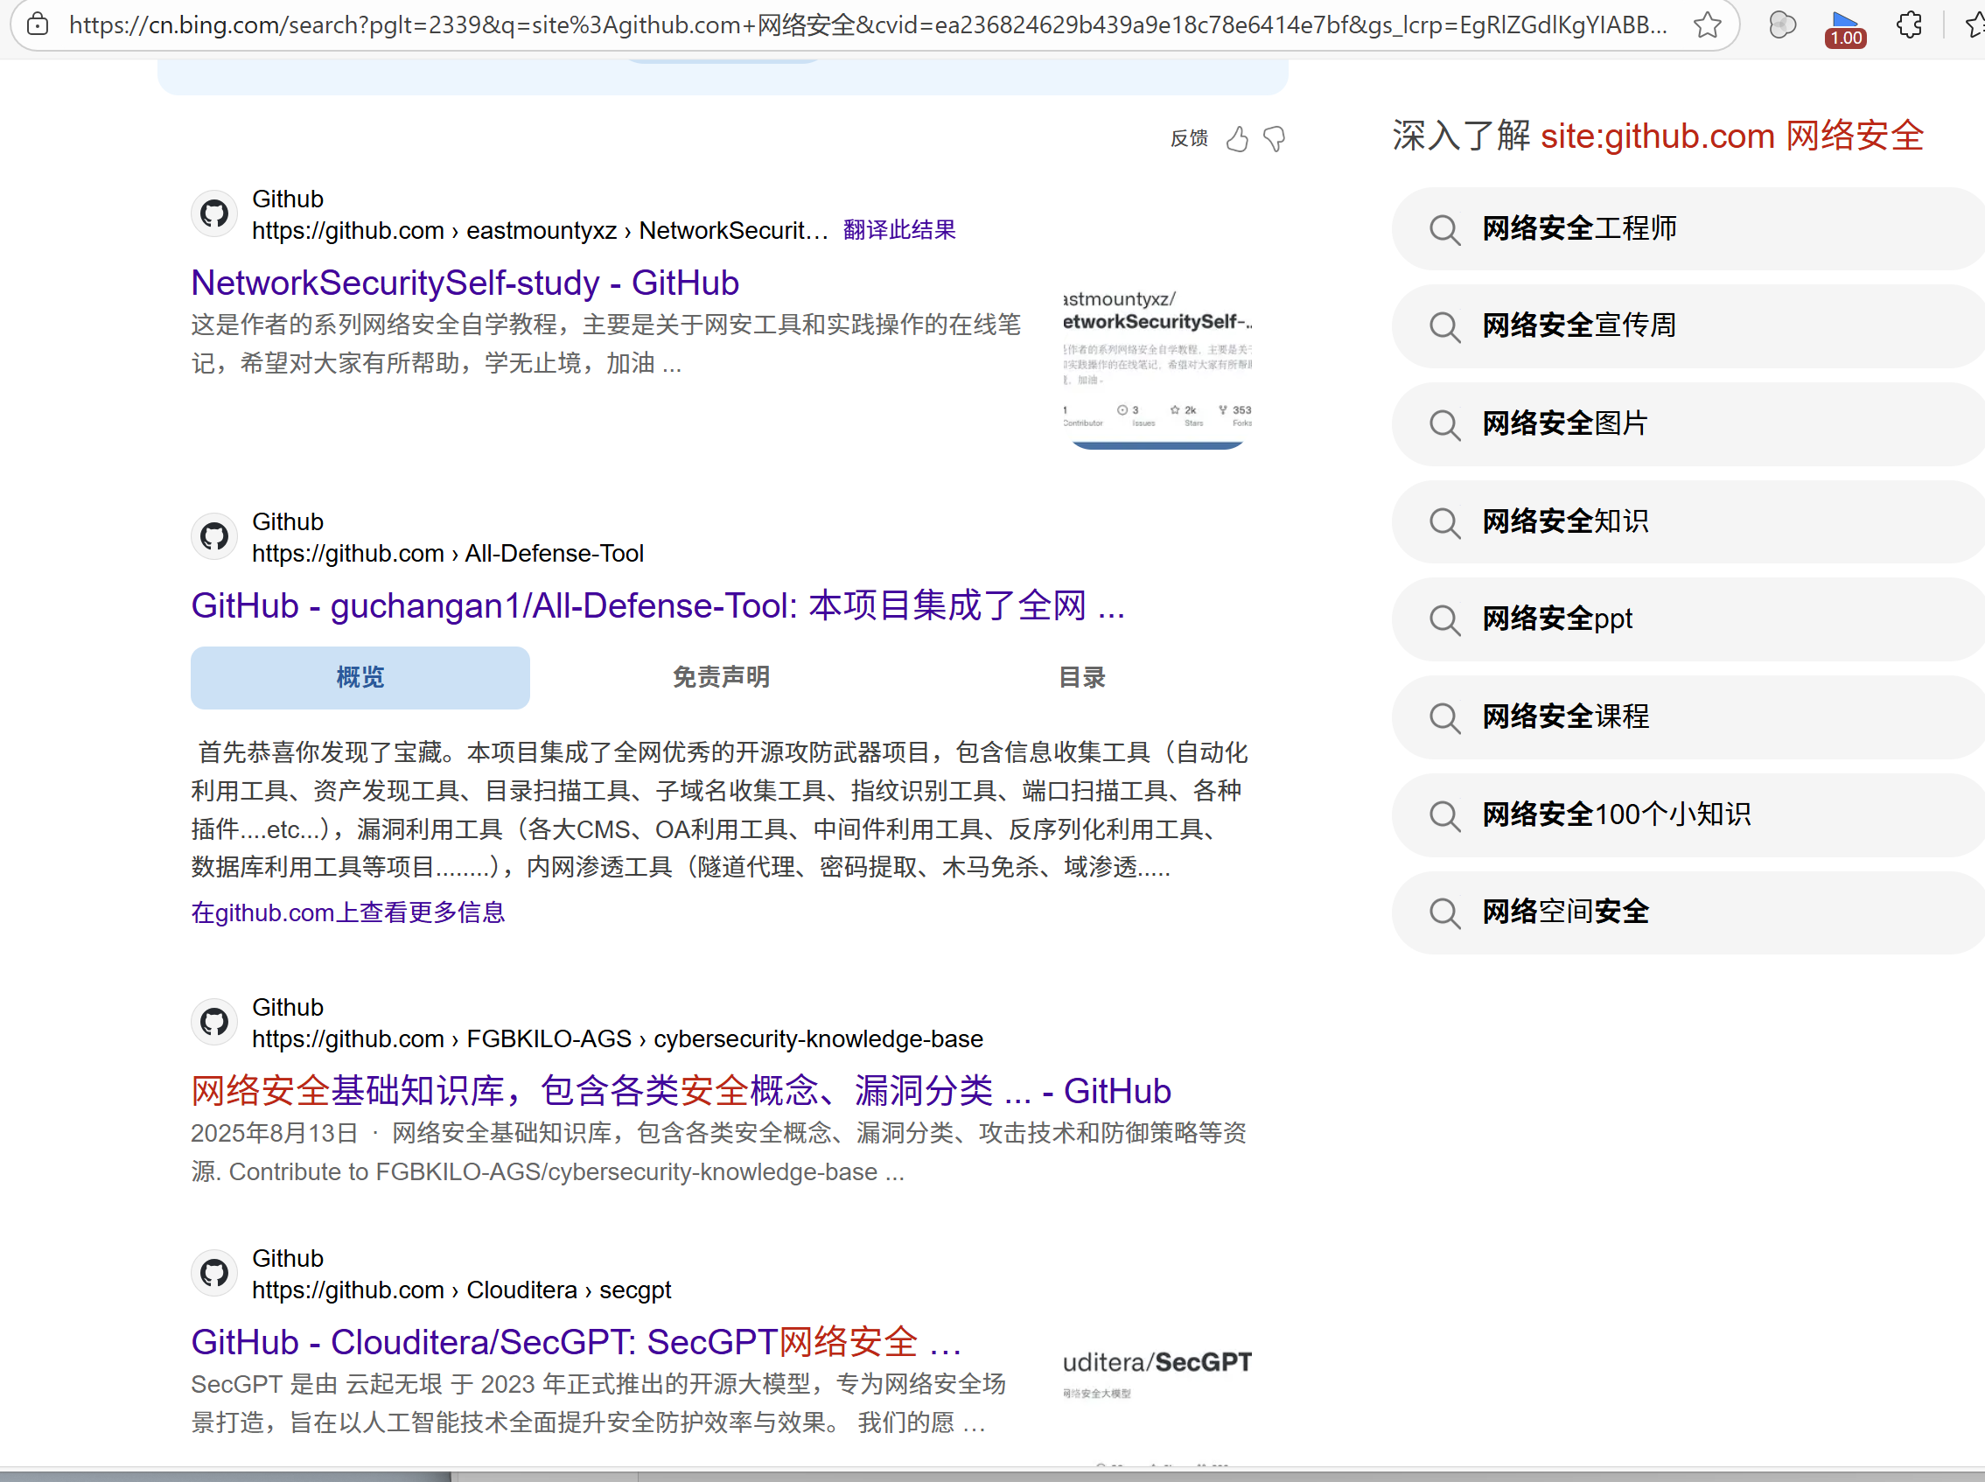The width and height of the screenshot is (1985, 1482).
Task: Switch to the 免责声明 tab
Action: click(x=721, y=677)
